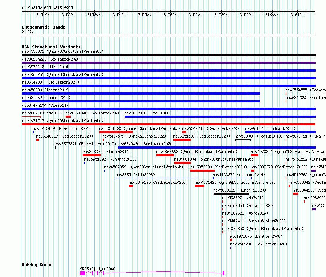Image resolution: width=326 pixels, height=277 pixels.
Task: Click the red esv3583710 (Uddin2014) bar
Action: click(x=91, y=155)
